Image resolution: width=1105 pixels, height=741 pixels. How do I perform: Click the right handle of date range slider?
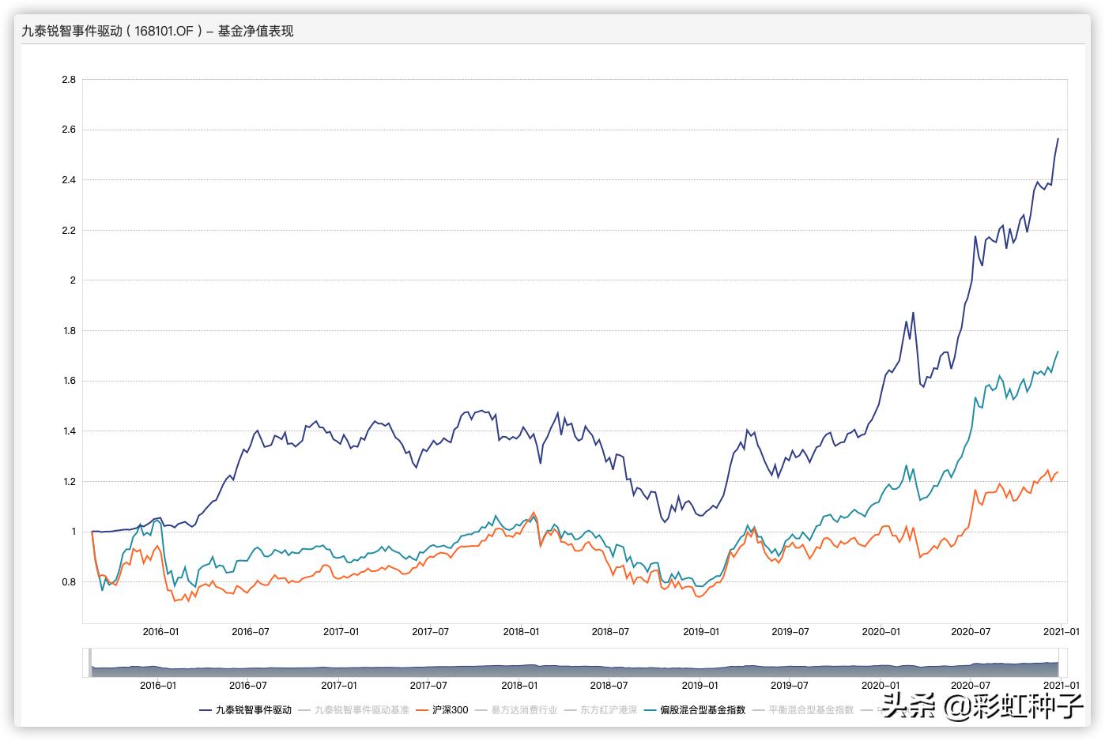(1058, 663)
